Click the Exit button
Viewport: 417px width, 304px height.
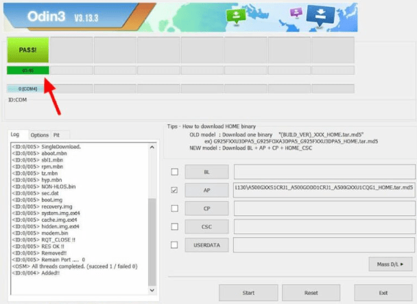coord(383,293)
